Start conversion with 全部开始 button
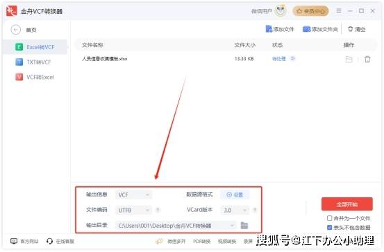The height and width of the screenshot is (252, 384). [x=347, y=204]
